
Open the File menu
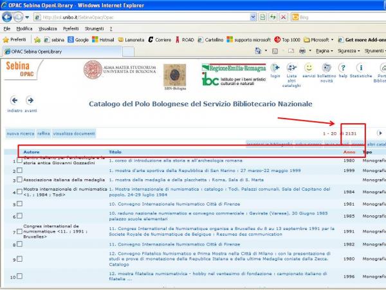7,28
